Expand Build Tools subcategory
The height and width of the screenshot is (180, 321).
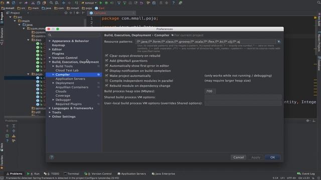point(53,66)
